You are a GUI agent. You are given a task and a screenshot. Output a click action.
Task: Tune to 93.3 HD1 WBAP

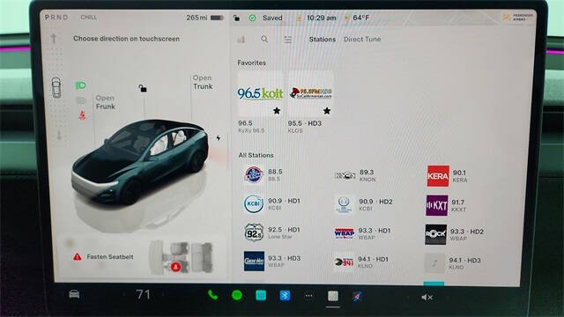362,233
